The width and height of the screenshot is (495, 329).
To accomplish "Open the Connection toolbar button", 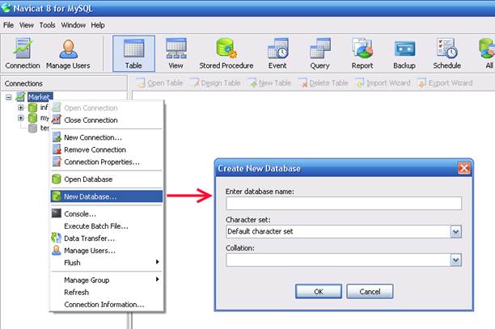I will click(x=23, y=53).
